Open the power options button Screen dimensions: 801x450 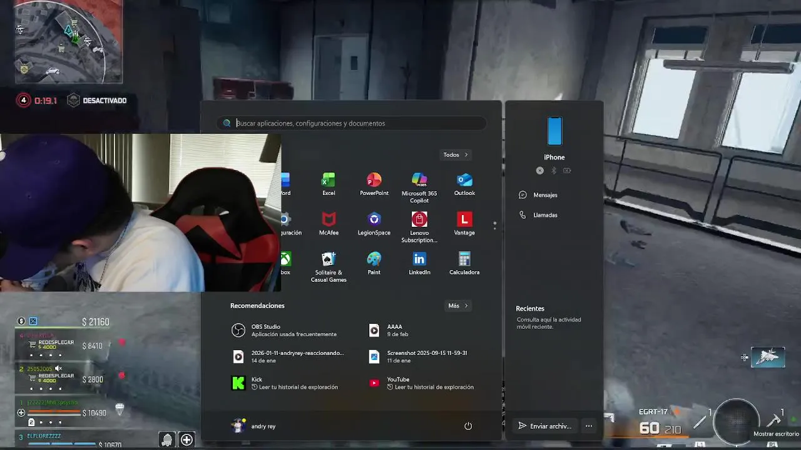coord(468,426)
